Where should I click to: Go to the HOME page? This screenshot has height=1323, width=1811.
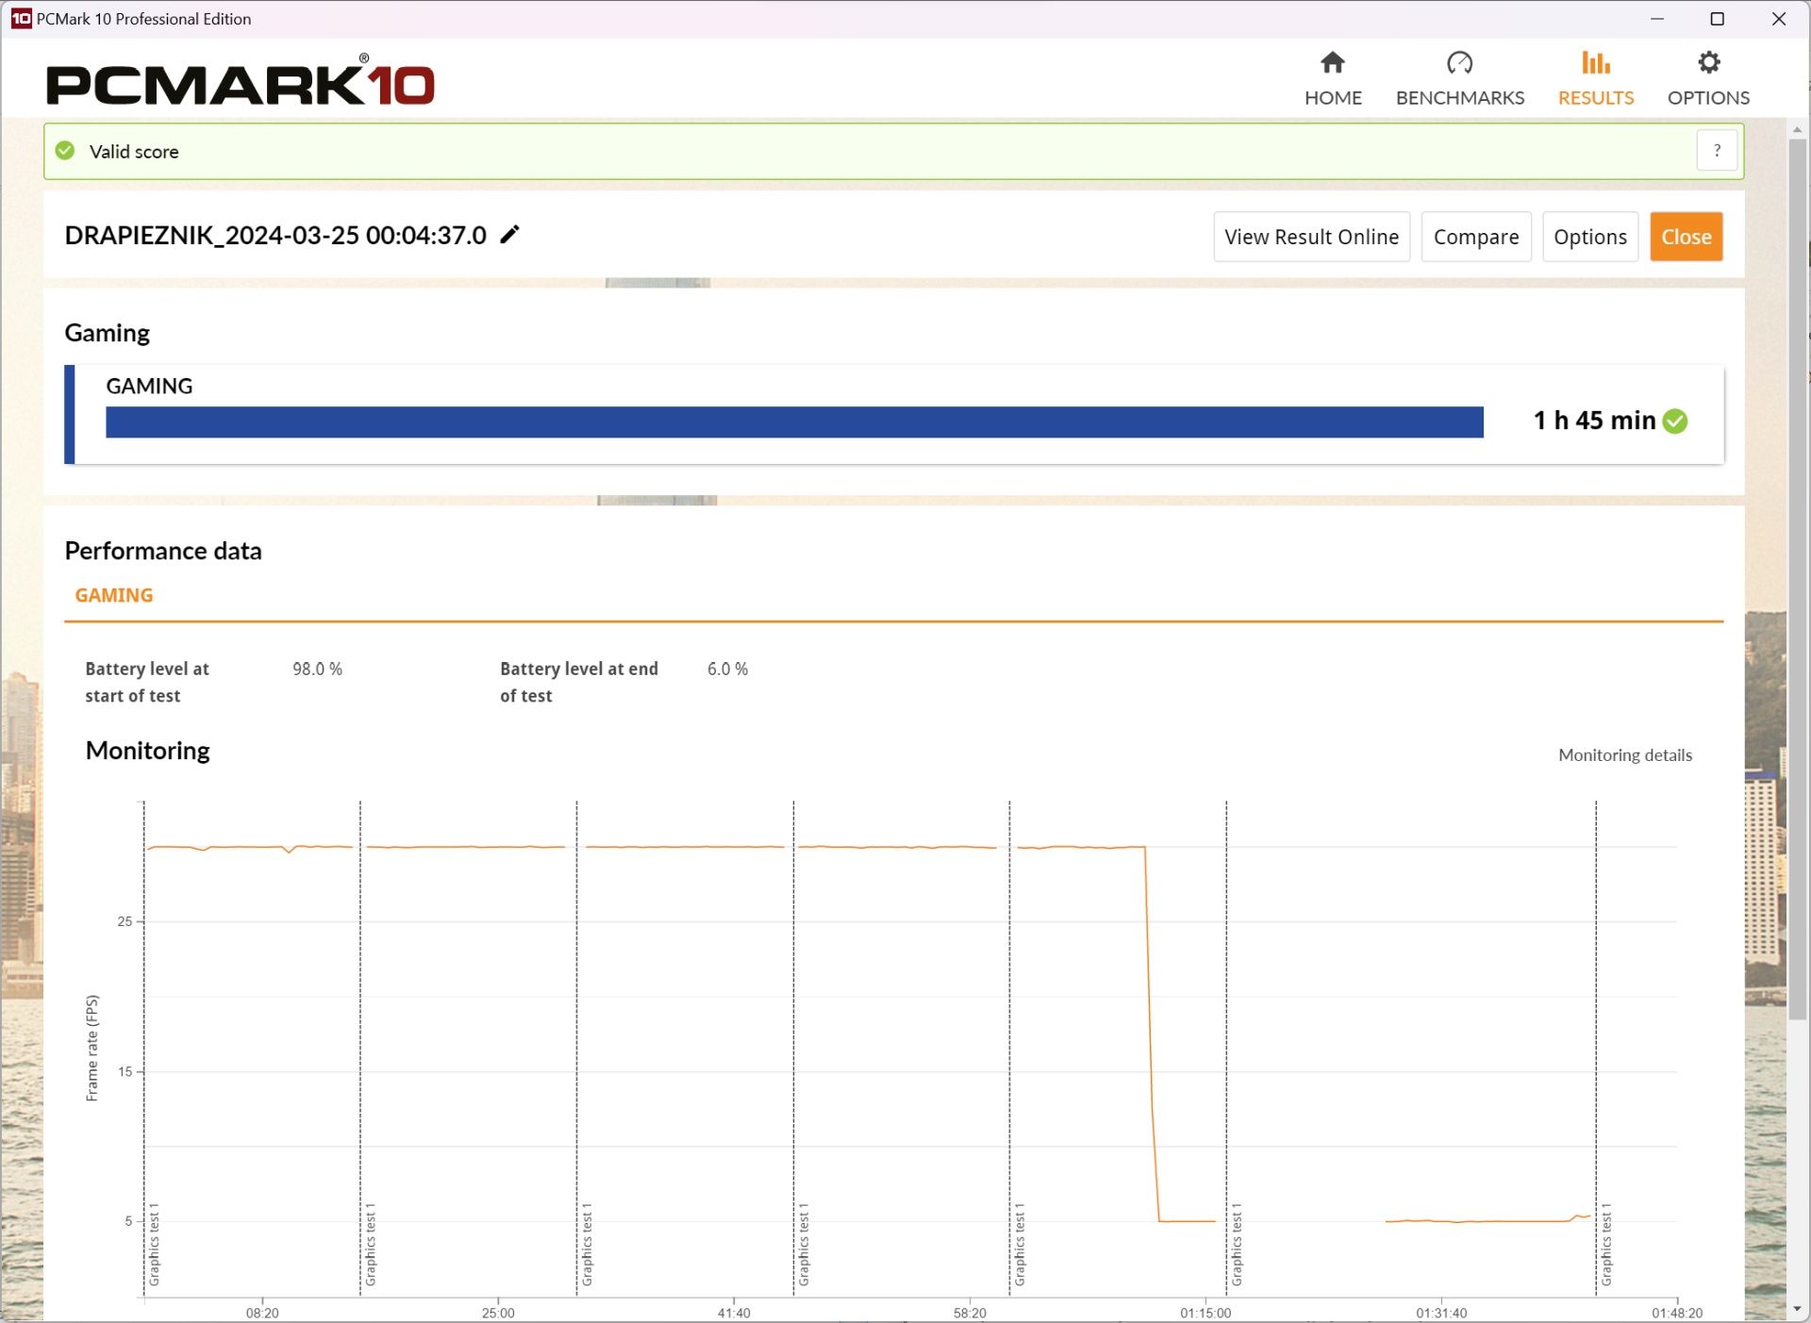tap(1333, 79)
